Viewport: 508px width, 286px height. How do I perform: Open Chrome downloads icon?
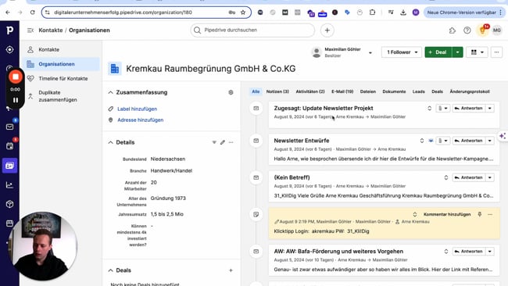(x=403, y=13)
